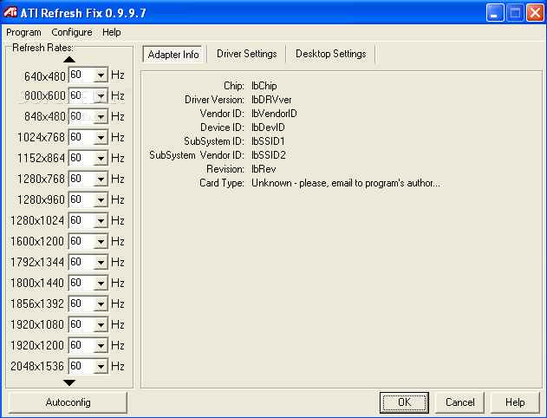The width and height of the screenshot is (547, 418).
Task: Switch to Desktop Settings tab
Action: coord(330,54)
